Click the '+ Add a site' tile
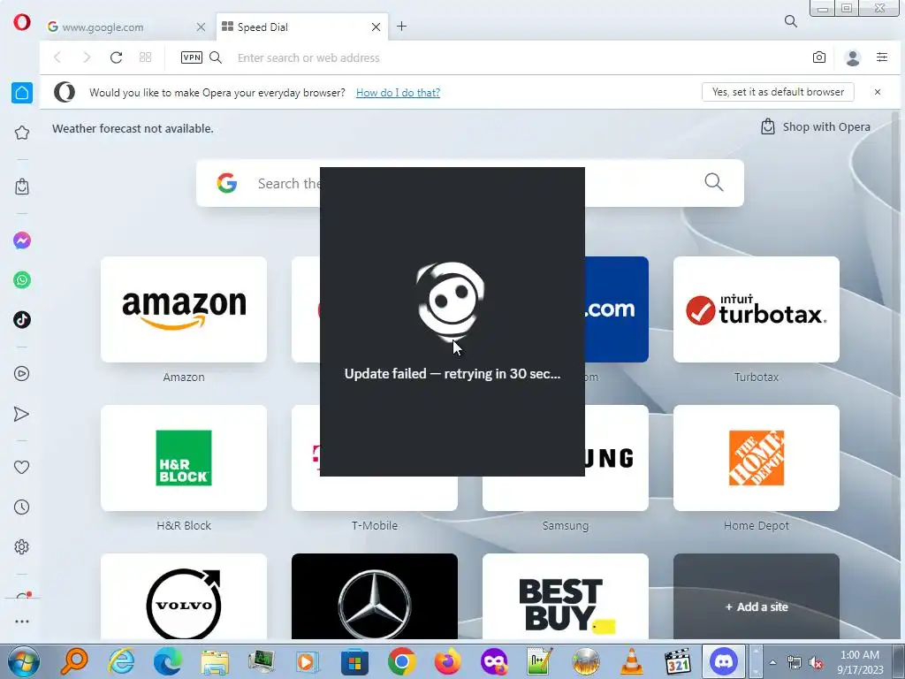 (x=757, y=597)
